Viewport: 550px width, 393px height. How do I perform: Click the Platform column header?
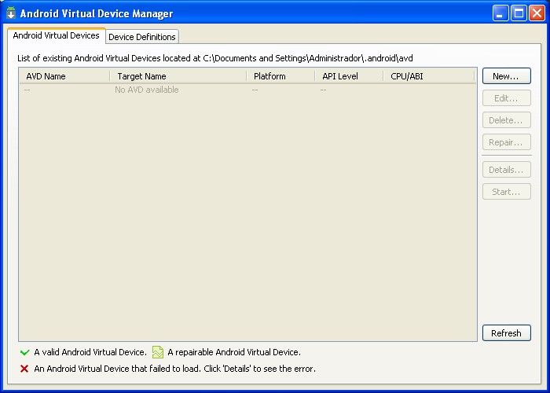point(281,76)
